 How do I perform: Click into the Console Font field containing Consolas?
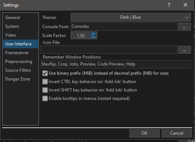pos(124,26)
